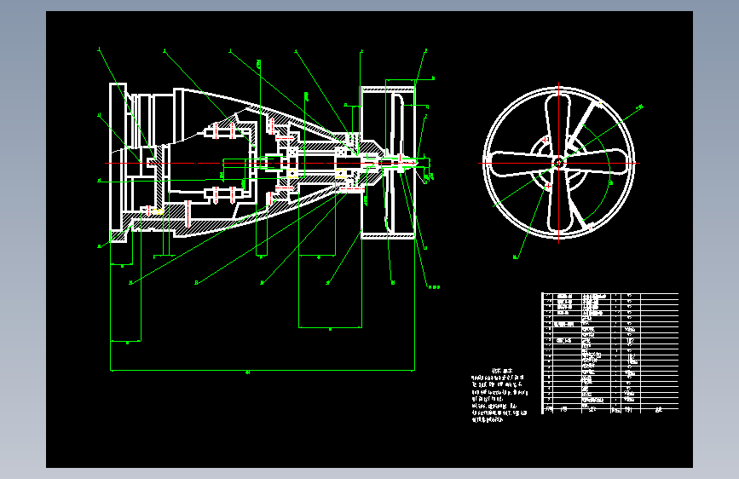Select the left mounting flange in section view

click(118, 163)
